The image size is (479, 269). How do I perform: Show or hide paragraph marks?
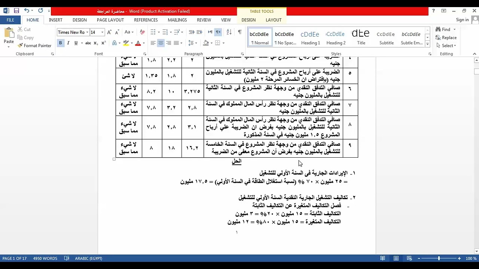click(x=239, y=32)
